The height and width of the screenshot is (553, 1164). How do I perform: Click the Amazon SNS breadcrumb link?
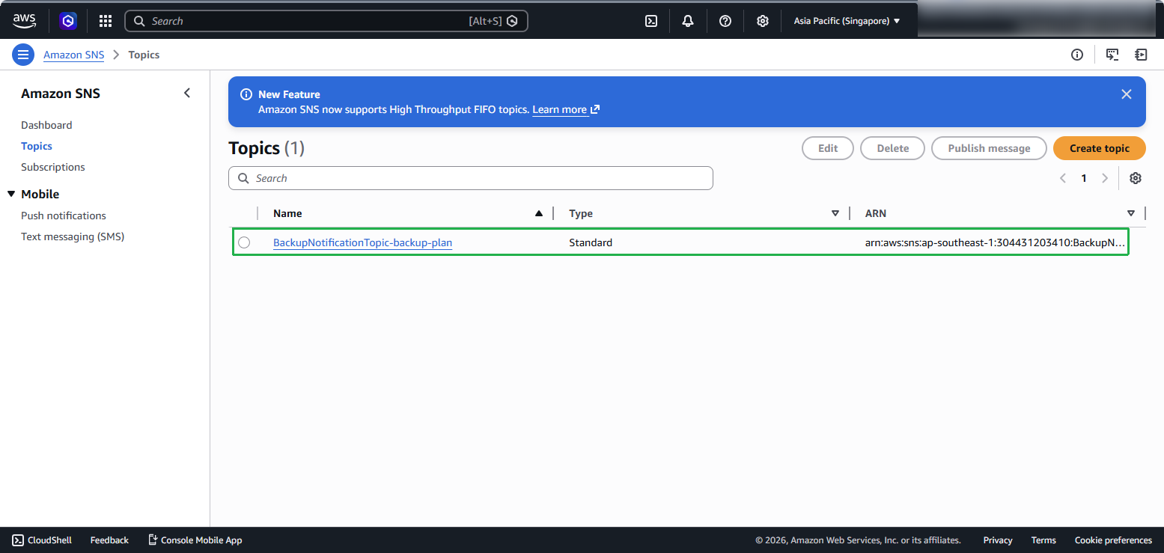pyautogui.click(x=73, y=55)
